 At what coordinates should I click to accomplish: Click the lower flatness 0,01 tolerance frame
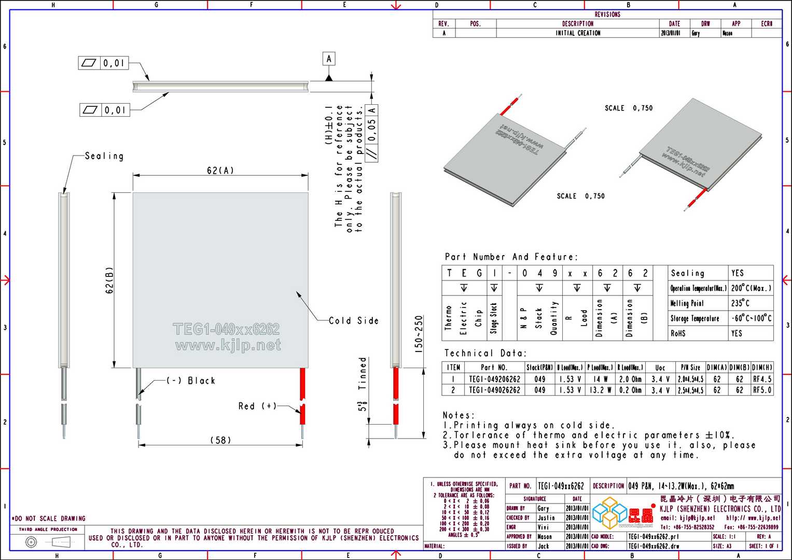(x=104, y=110)
